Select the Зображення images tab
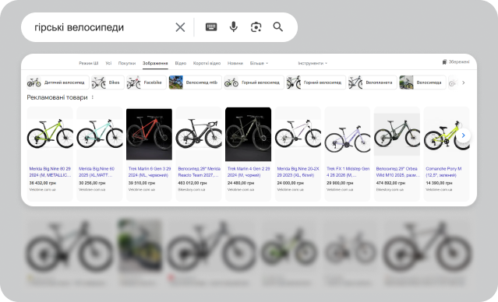This screenshot has width=498, height=302. pyautogui.click(x=155, y=63)
